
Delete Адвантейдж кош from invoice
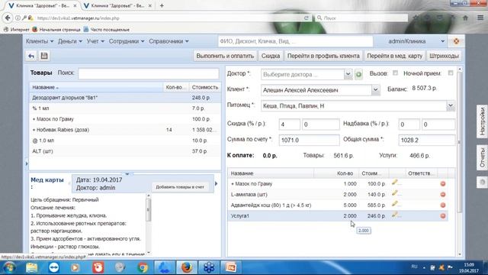[443, 205]
